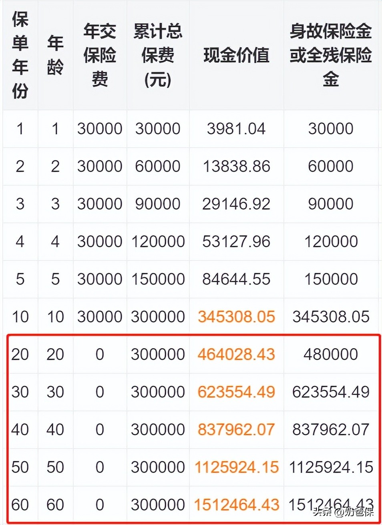Image resolution: width=382 pixels, height=525 pixels.
Task: Click the 累计总保费(元) header
Action: 157,56
